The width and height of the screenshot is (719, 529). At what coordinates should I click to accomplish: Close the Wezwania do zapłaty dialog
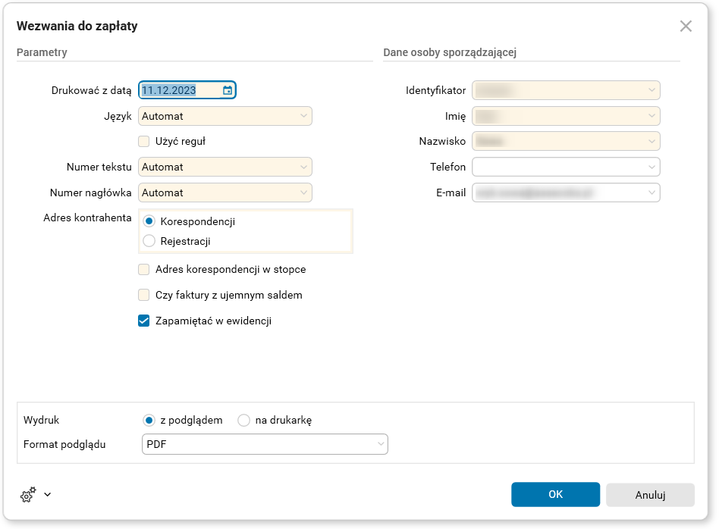click(686, 27)
